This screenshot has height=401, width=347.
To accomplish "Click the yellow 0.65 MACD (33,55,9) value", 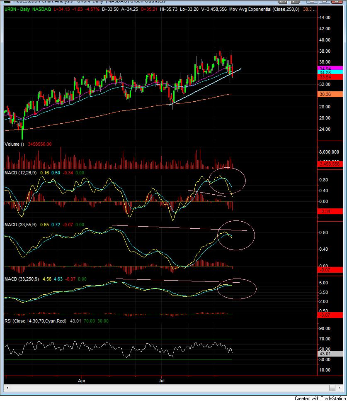I will pos(44,225).
